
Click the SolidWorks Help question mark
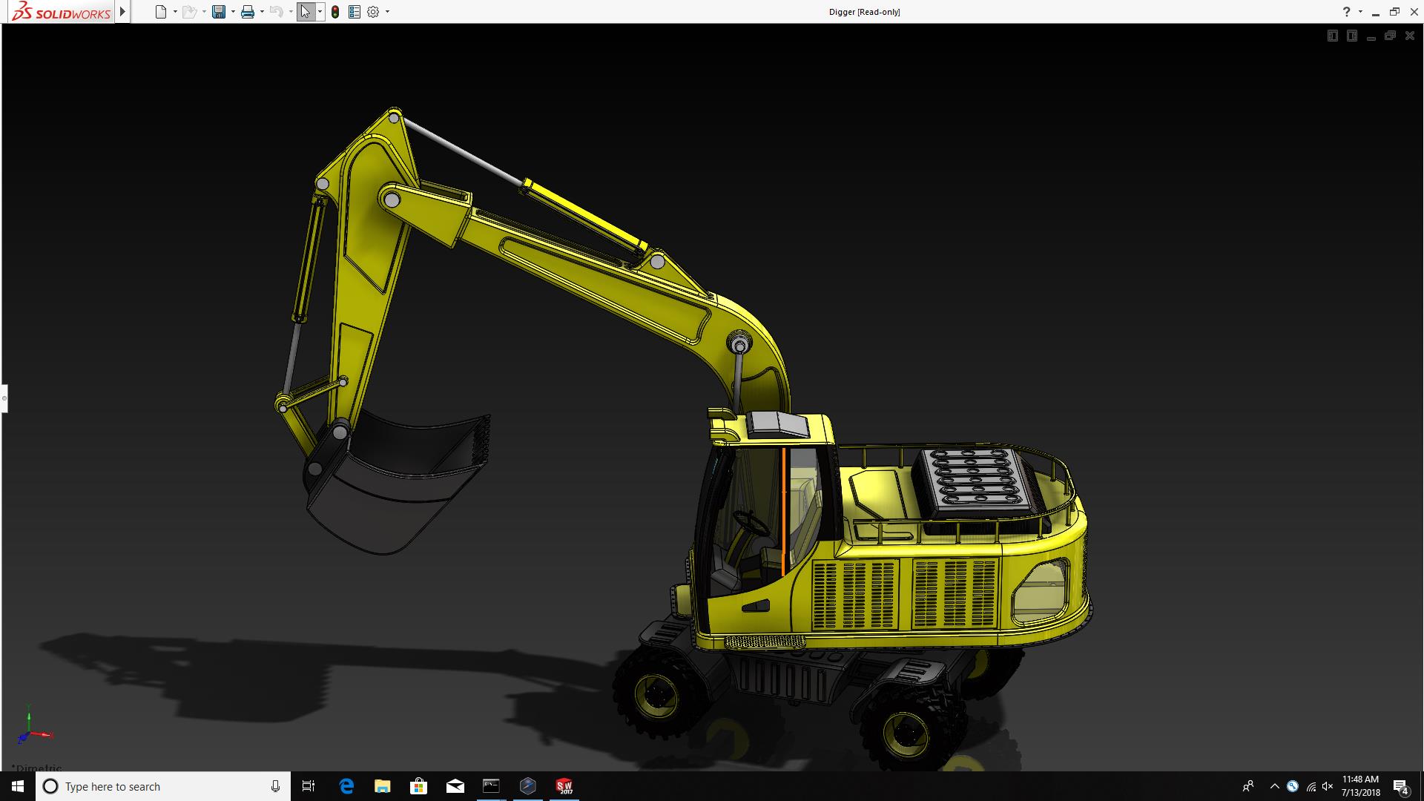(1346, 12)
